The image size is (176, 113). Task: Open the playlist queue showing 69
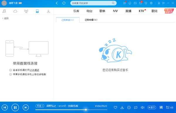click(x=170, y=107)
